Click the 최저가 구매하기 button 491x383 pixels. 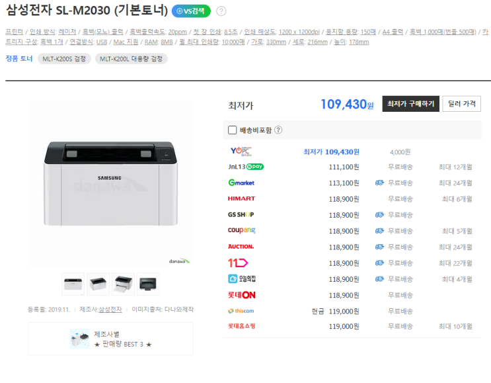click(410, 104)
